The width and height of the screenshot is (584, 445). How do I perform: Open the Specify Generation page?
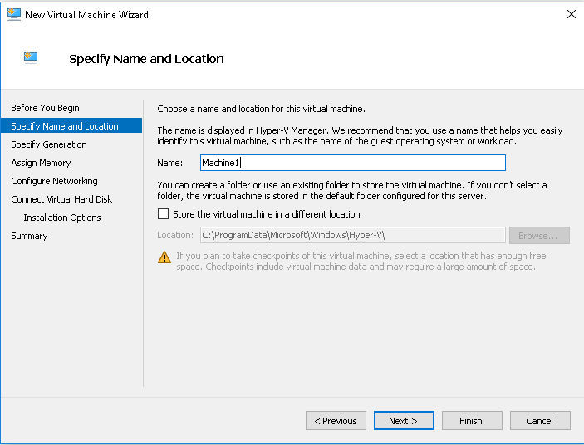click(x=49, y=144)
